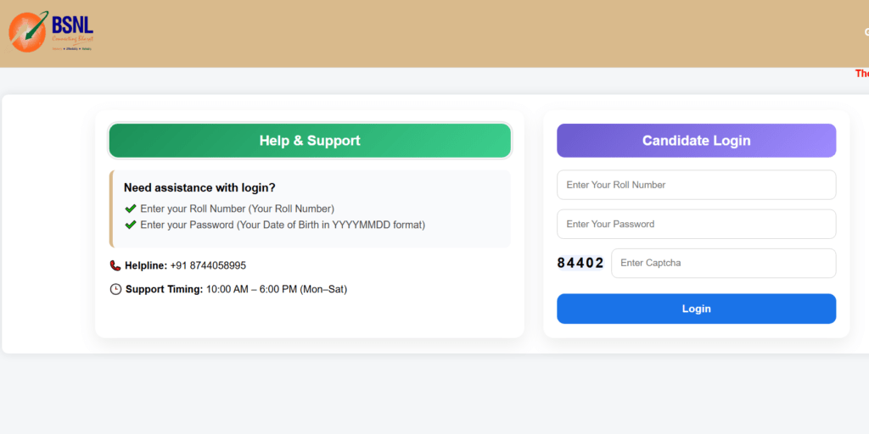Click the Candidate Login purple header
Viewport: 869px width, 434px height.
[x=696, y=141]
